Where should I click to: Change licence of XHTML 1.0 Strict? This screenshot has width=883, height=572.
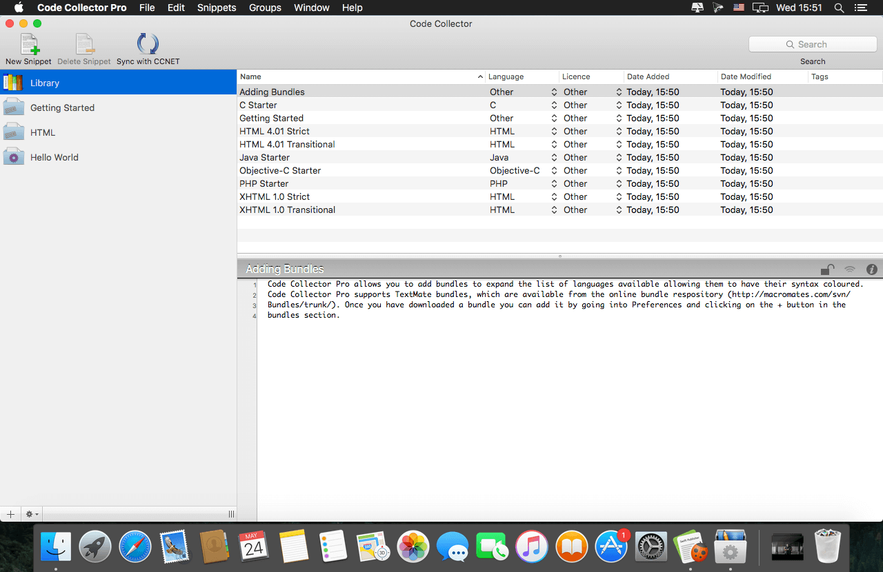pyautogui.click(x=593, y=196)
